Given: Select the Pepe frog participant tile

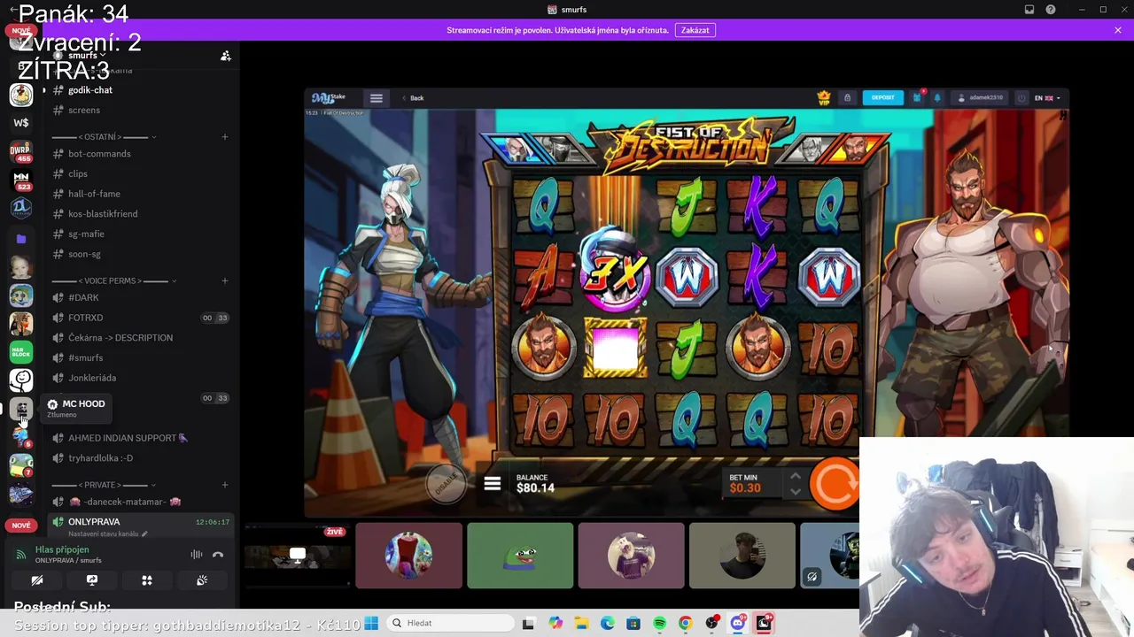Looking at the screenshot, I should point(520,556).
